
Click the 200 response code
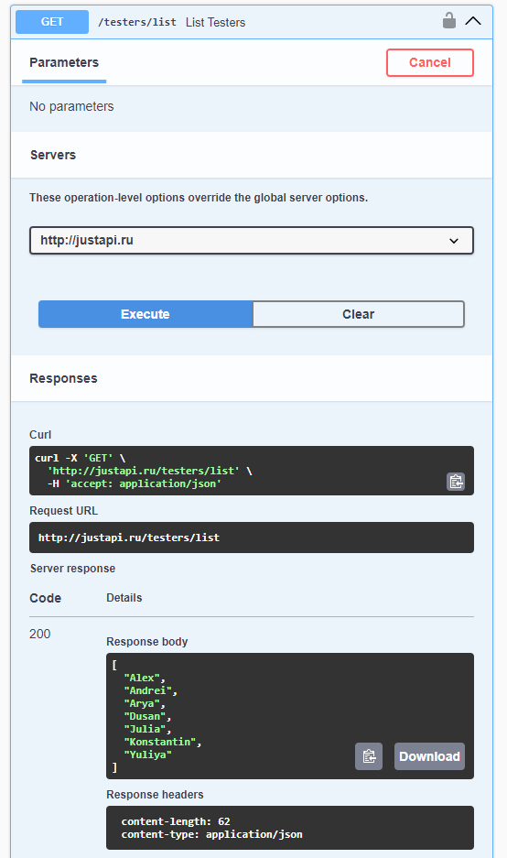40,634
